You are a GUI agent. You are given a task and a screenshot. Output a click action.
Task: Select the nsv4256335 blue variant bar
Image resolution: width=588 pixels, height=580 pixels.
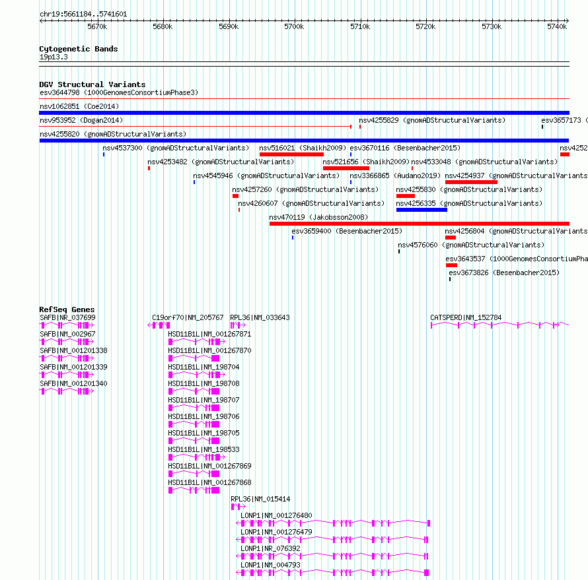click(x=422, y=210)
